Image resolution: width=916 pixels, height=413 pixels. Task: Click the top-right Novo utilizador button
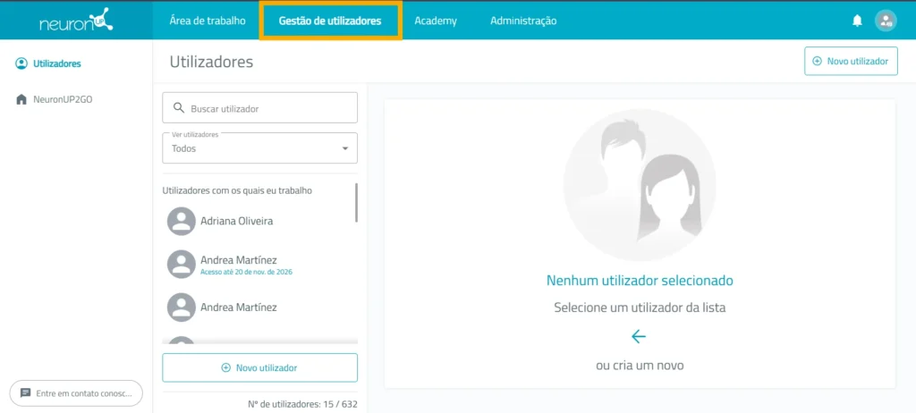851,61
